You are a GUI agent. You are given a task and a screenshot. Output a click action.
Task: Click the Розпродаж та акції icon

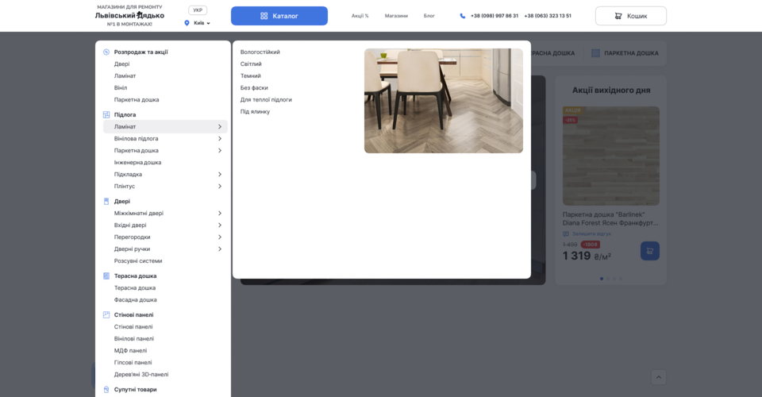click(x=106, y=52)
